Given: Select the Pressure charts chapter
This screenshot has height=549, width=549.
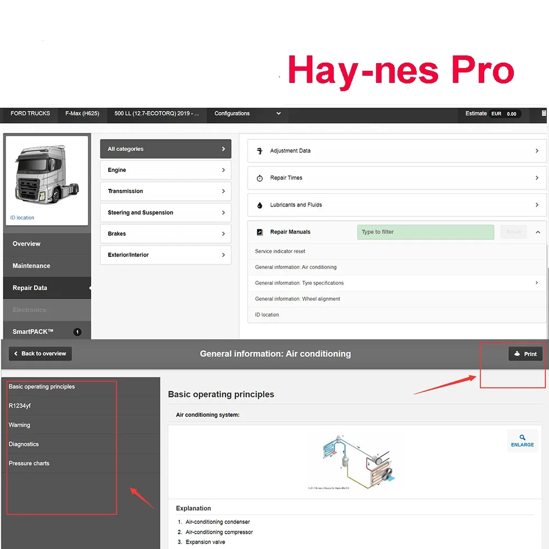Looking at the screenshot, I should click(x=81, y=463).
